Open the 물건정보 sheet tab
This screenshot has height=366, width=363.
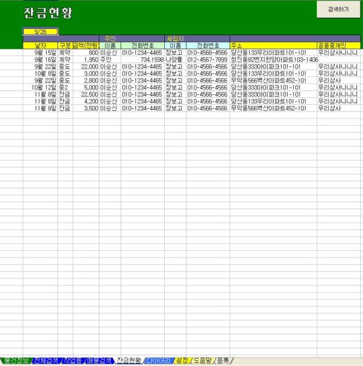coord(16,360)
